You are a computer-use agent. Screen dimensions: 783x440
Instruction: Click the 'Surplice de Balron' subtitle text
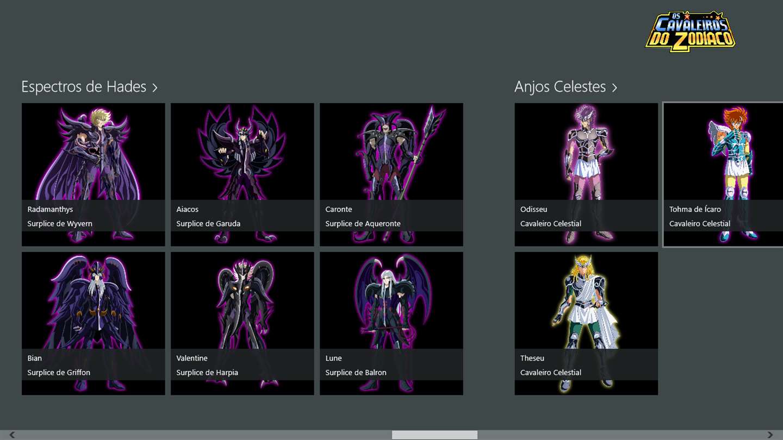click(x=356, y=373)
